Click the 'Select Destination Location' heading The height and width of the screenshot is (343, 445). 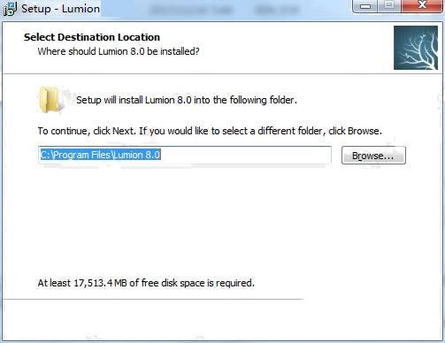tap(92, 37)
